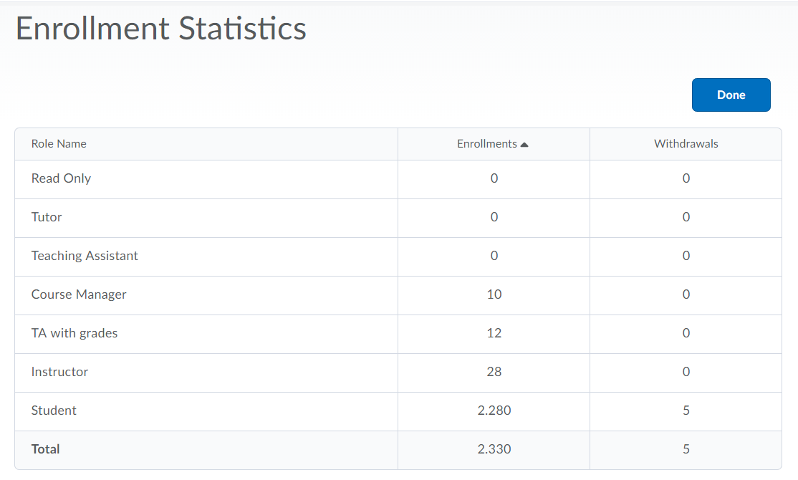Select the Instructor role name
Viewport: 798px width, 480px height.
click(59, 372)
